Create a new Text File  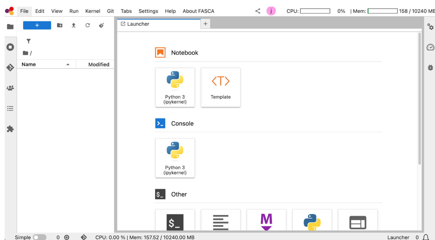point(221,220)
